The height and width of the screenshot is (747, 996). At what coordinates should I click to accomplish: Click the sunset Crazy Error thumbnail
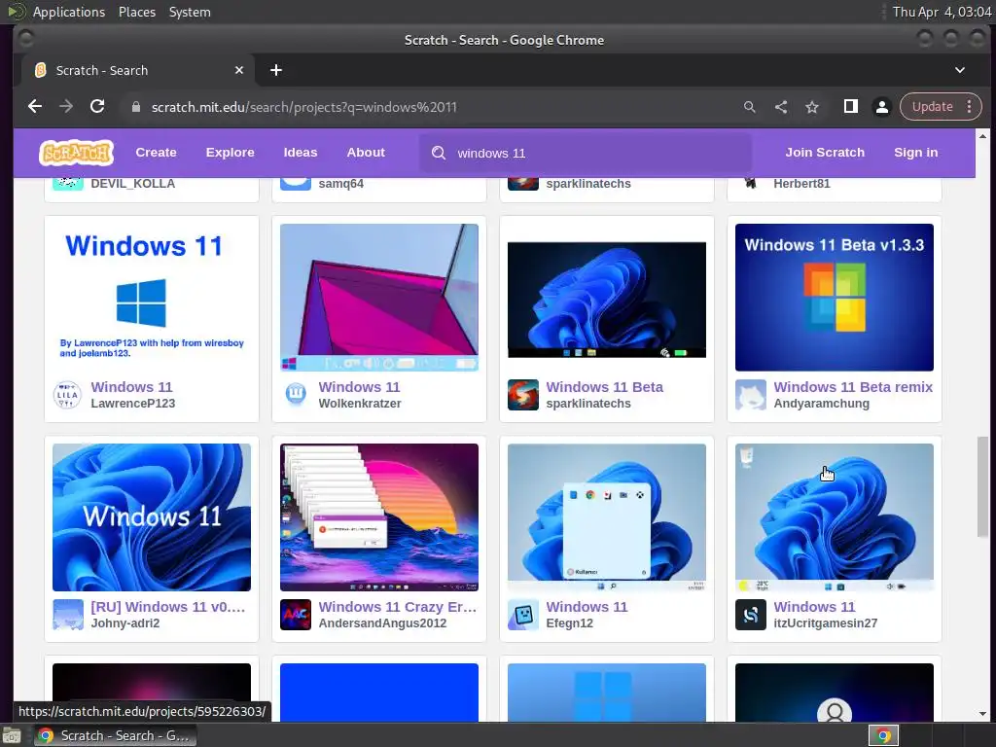[x=379, y=517]
